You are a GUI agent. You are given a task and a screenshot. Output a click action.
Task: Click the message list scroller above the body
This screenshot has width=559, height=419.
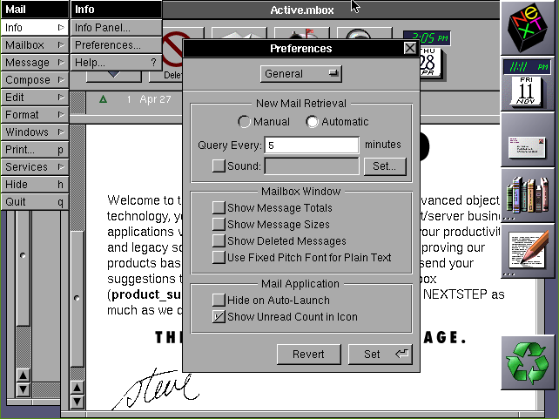pyautogui.click(x=77, y=103)
